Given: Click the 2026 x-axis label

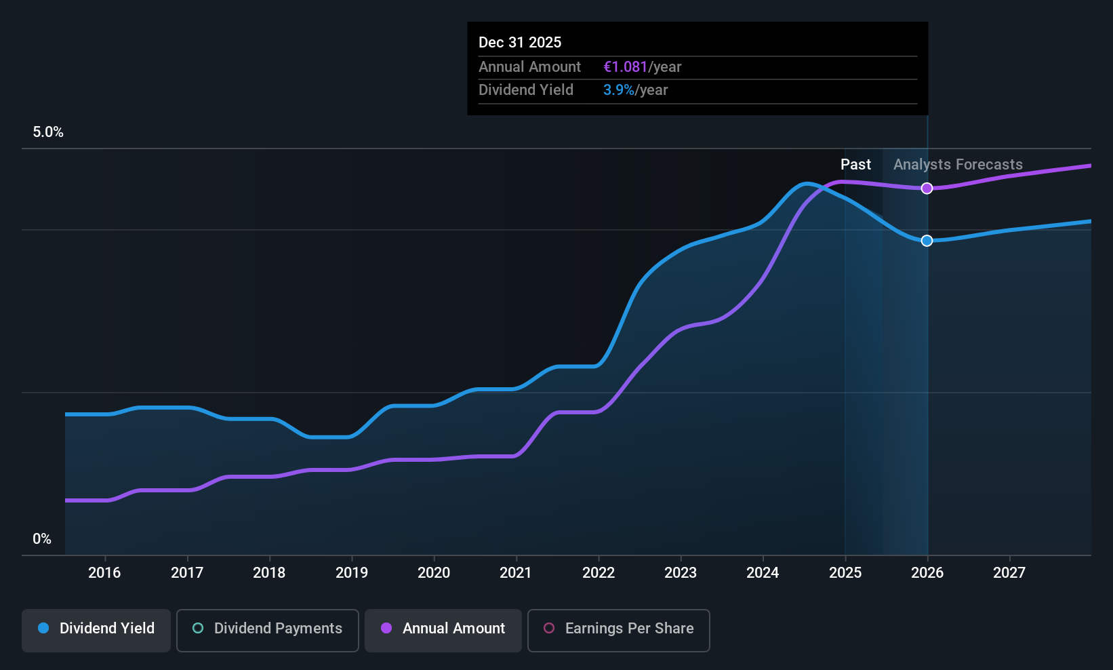Looking at the screenshot, I should [x=927, y=573].
